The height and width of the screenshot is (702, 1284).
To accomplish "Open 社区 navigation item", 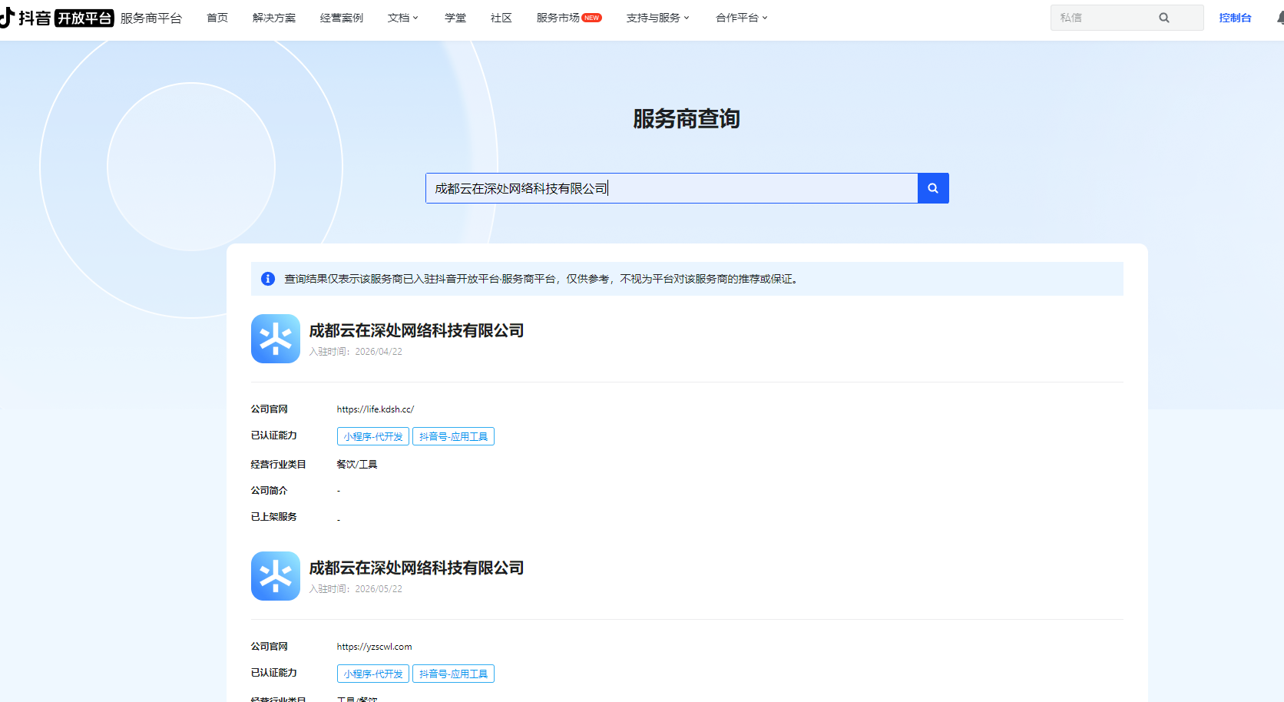I will 501,18.
